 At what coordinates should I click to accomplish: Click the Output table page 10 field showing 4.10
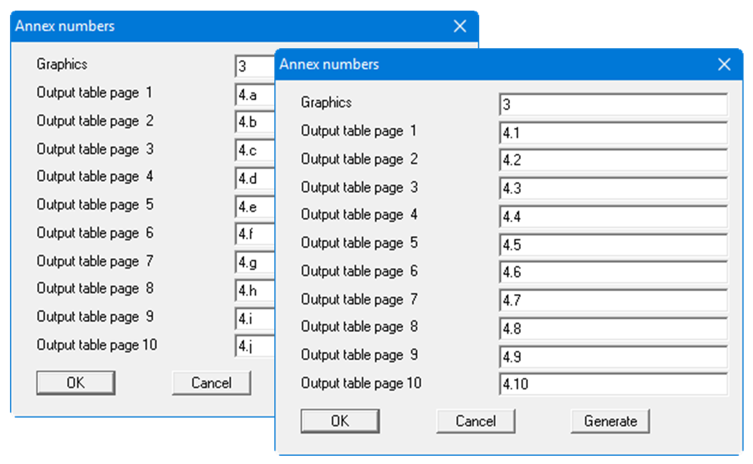point(612,383)
